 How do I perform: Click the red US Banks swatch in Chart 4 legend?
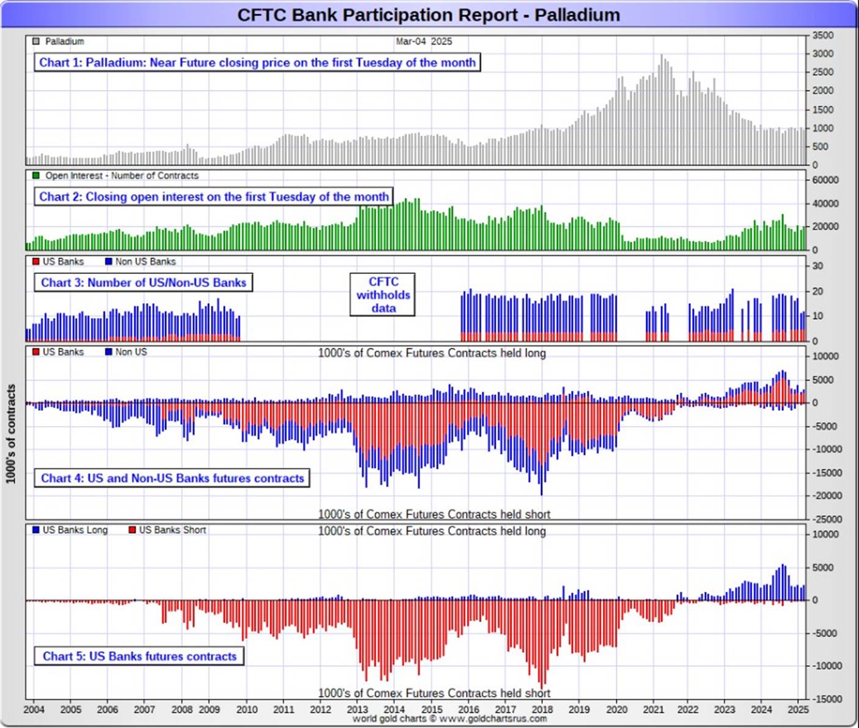pos(35,352)
